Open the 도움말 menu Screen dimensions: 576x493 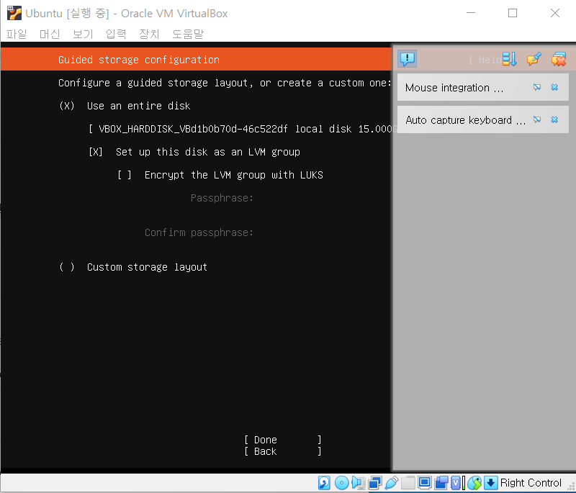188,34
